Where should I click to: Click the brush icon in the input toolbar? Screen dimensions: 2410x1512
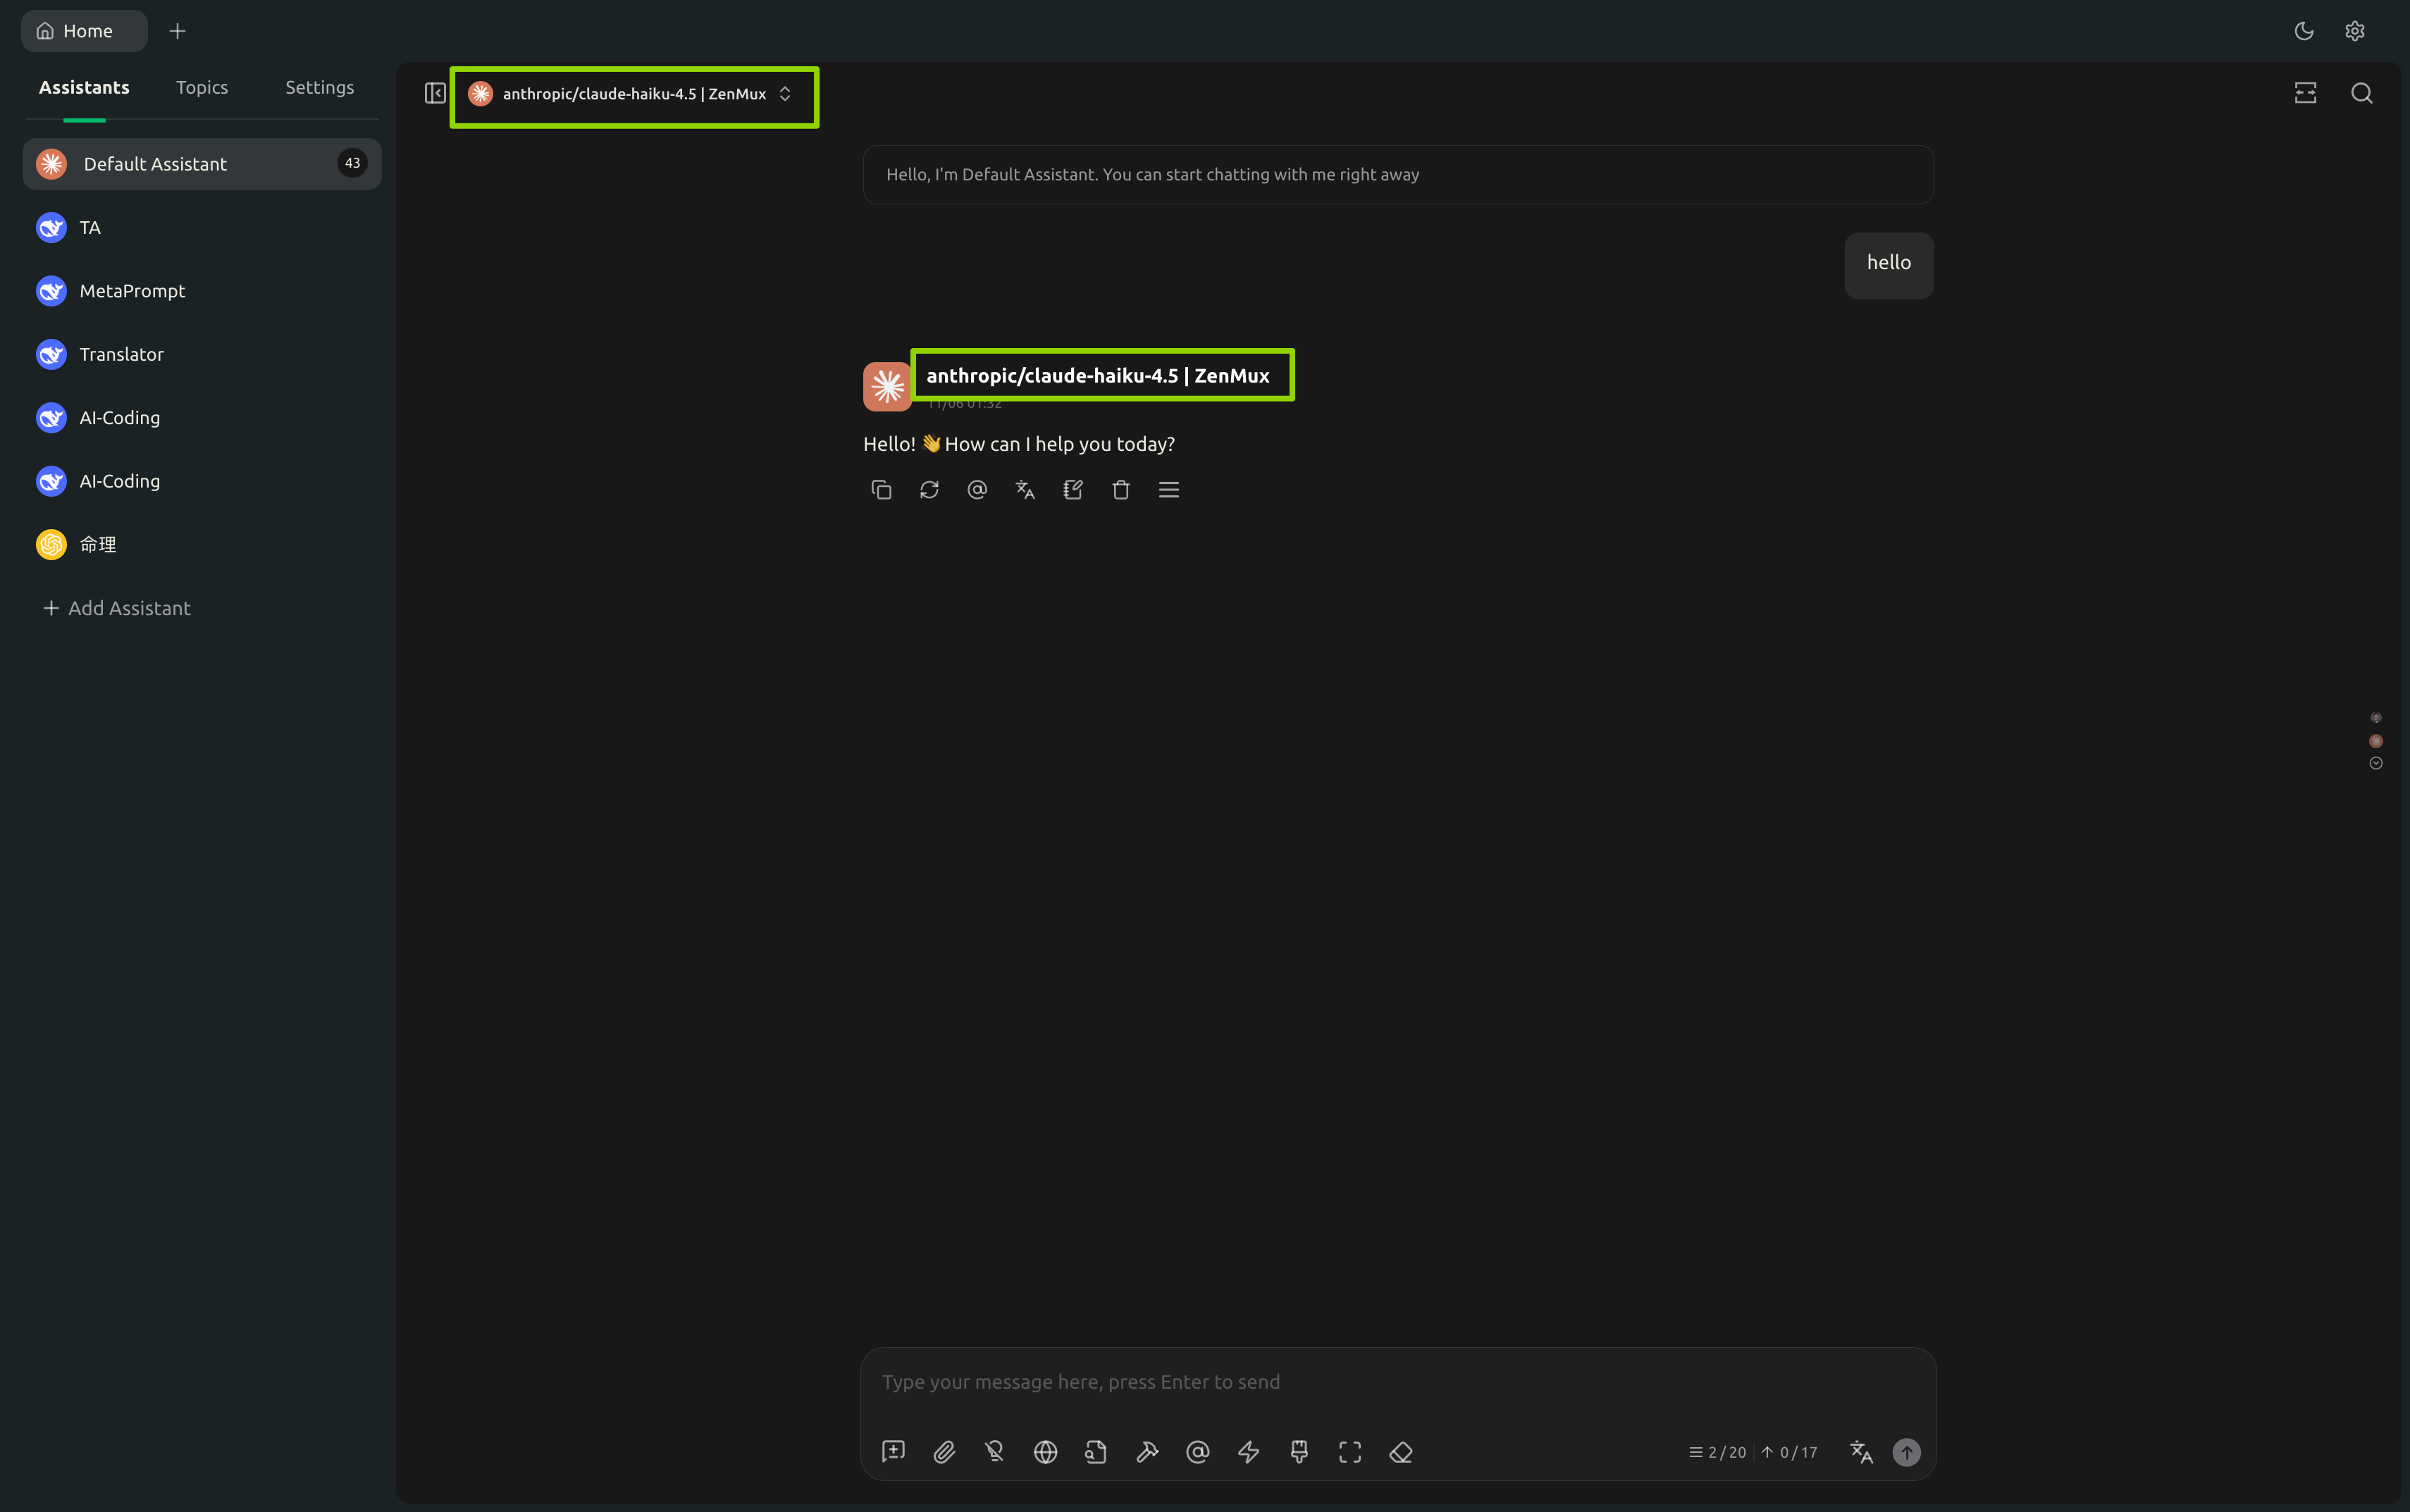pos(1299,1452)
